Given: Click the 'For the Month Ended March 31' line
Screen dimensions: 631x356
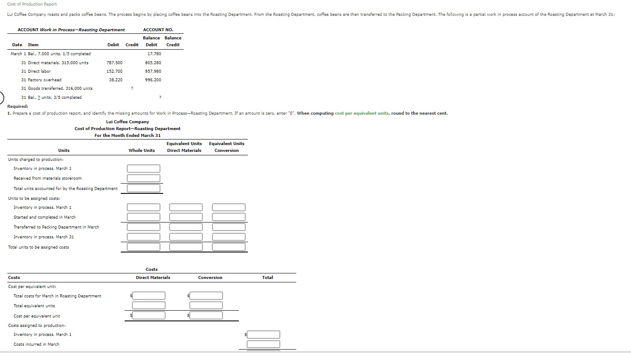Looking at the screenshot, I should pos(128,136).
